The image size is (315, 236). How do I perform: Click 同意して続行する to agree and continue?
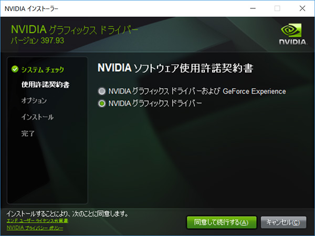pyautogui.click(x=221, y=222)
